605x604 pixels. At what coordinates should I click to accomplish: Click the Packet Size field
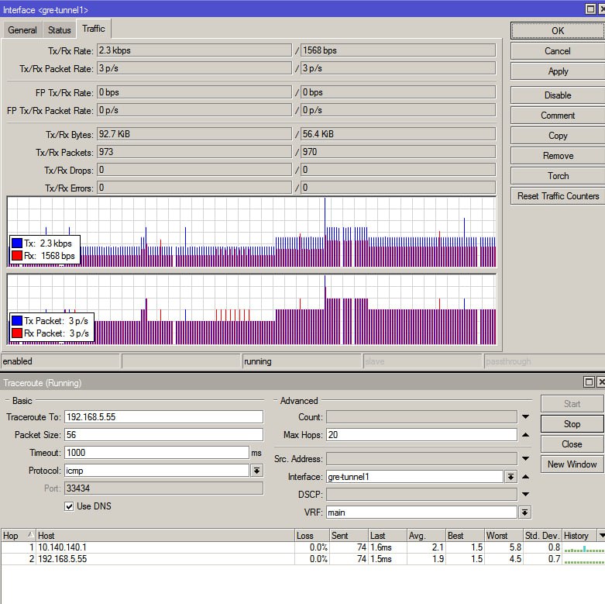[x=163, y=435]
